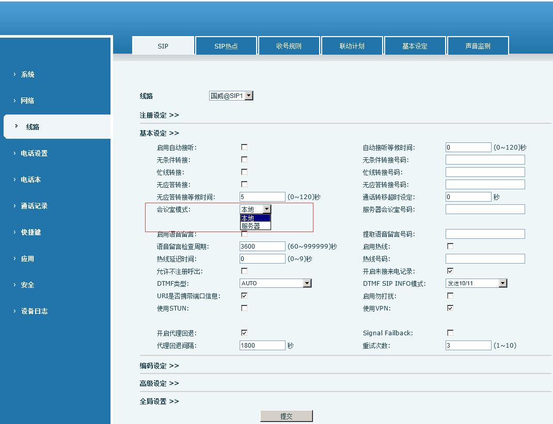
Task: Open the SIP热点 tab
Action: point(226,46)
